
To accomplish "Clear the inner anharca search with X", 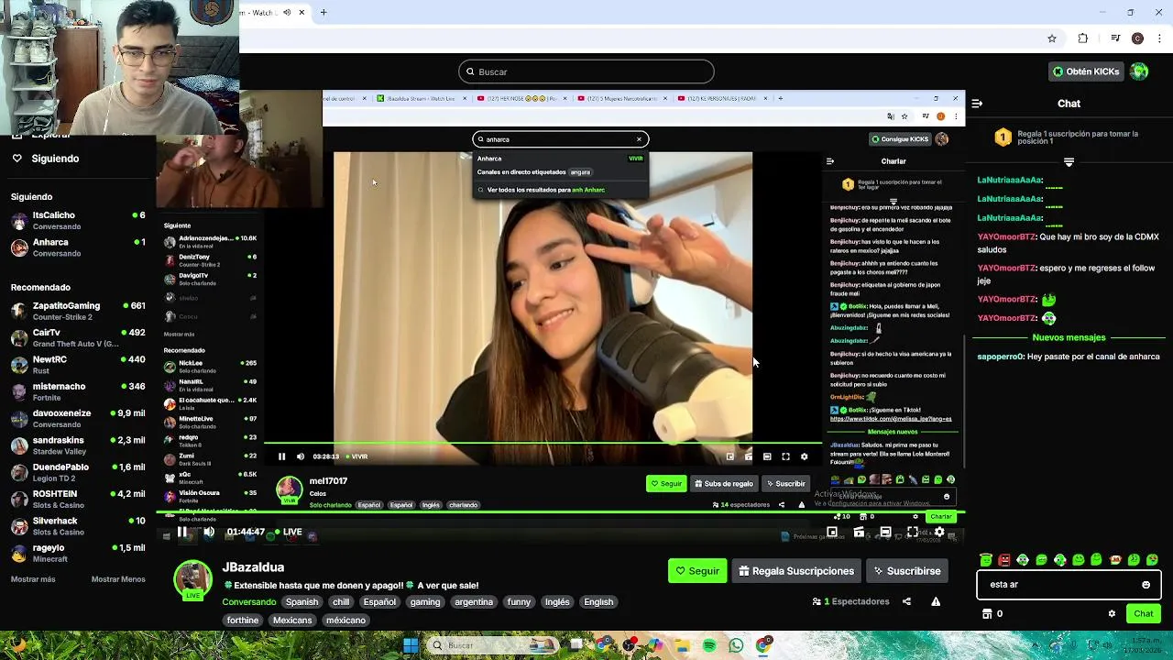I will (x=639, y=139).
